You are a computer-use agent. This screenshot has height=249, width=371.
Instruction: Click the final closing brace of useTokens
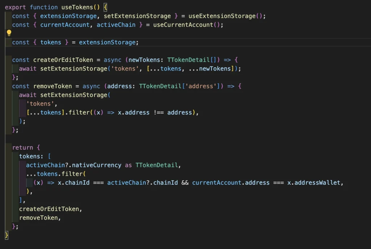point(7,235)
